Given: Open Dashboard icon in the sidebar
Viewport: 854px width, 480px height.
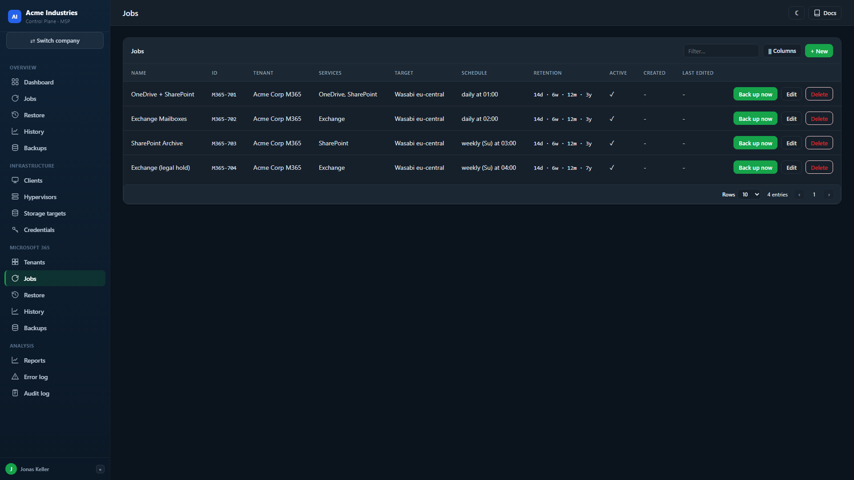Looking at the screenshot, I should click(15, 82).
